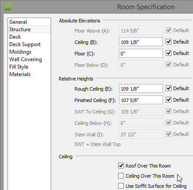This screenshot has height=190, width=193.
Task: Disable Roof Over This Room
Action: tap(121, 166)
